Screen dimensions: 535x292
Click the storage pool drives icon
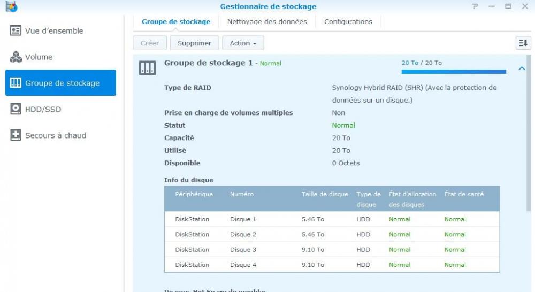click(x=148, y=68)
